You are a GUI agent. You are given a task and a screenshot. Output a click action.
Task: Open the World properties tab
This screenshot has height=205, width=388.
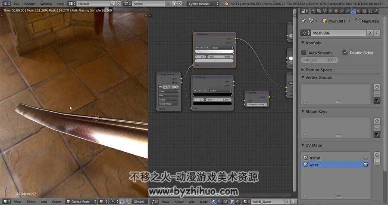pyautogui.click(x=330, y=11)
